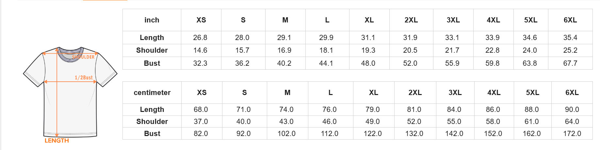600x150 pixels.
Task: Click the centimeter table unit header
Action: coord(152,93)
